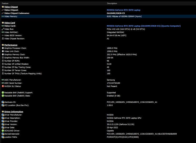
Task: Click the blue Video Card value with Quanta Computer
Action: [x=143, y=26]
